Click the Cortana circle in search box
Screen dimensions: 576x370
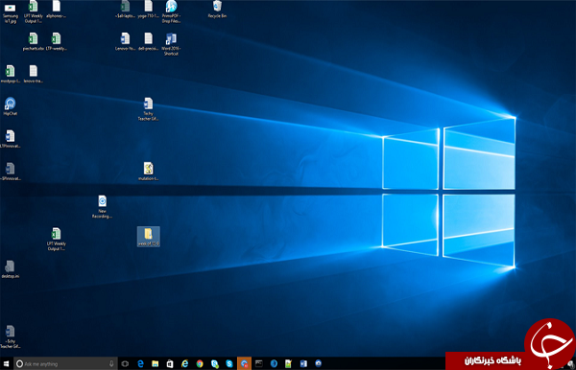tap(19, 363)
